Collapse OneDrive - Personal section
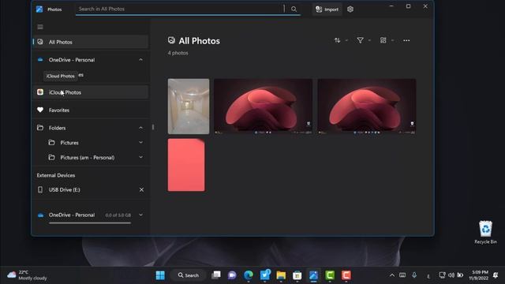 point(140,60)
